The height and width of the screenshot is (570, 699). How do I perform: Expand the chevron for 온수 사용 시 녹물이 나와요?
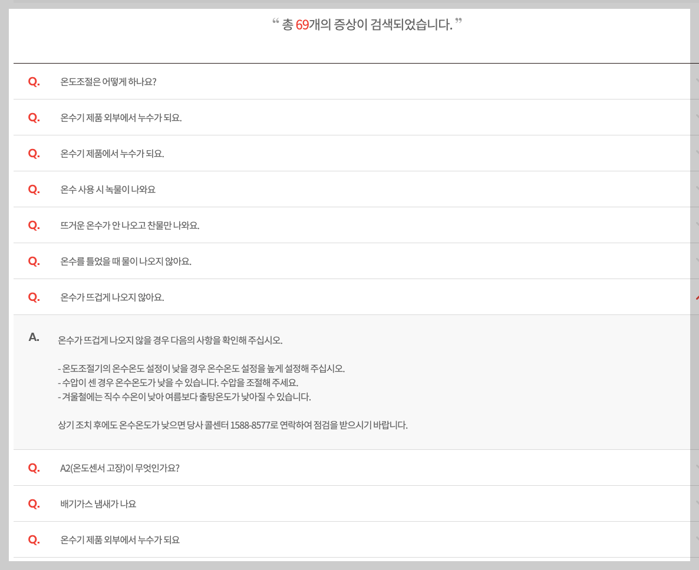695,189
